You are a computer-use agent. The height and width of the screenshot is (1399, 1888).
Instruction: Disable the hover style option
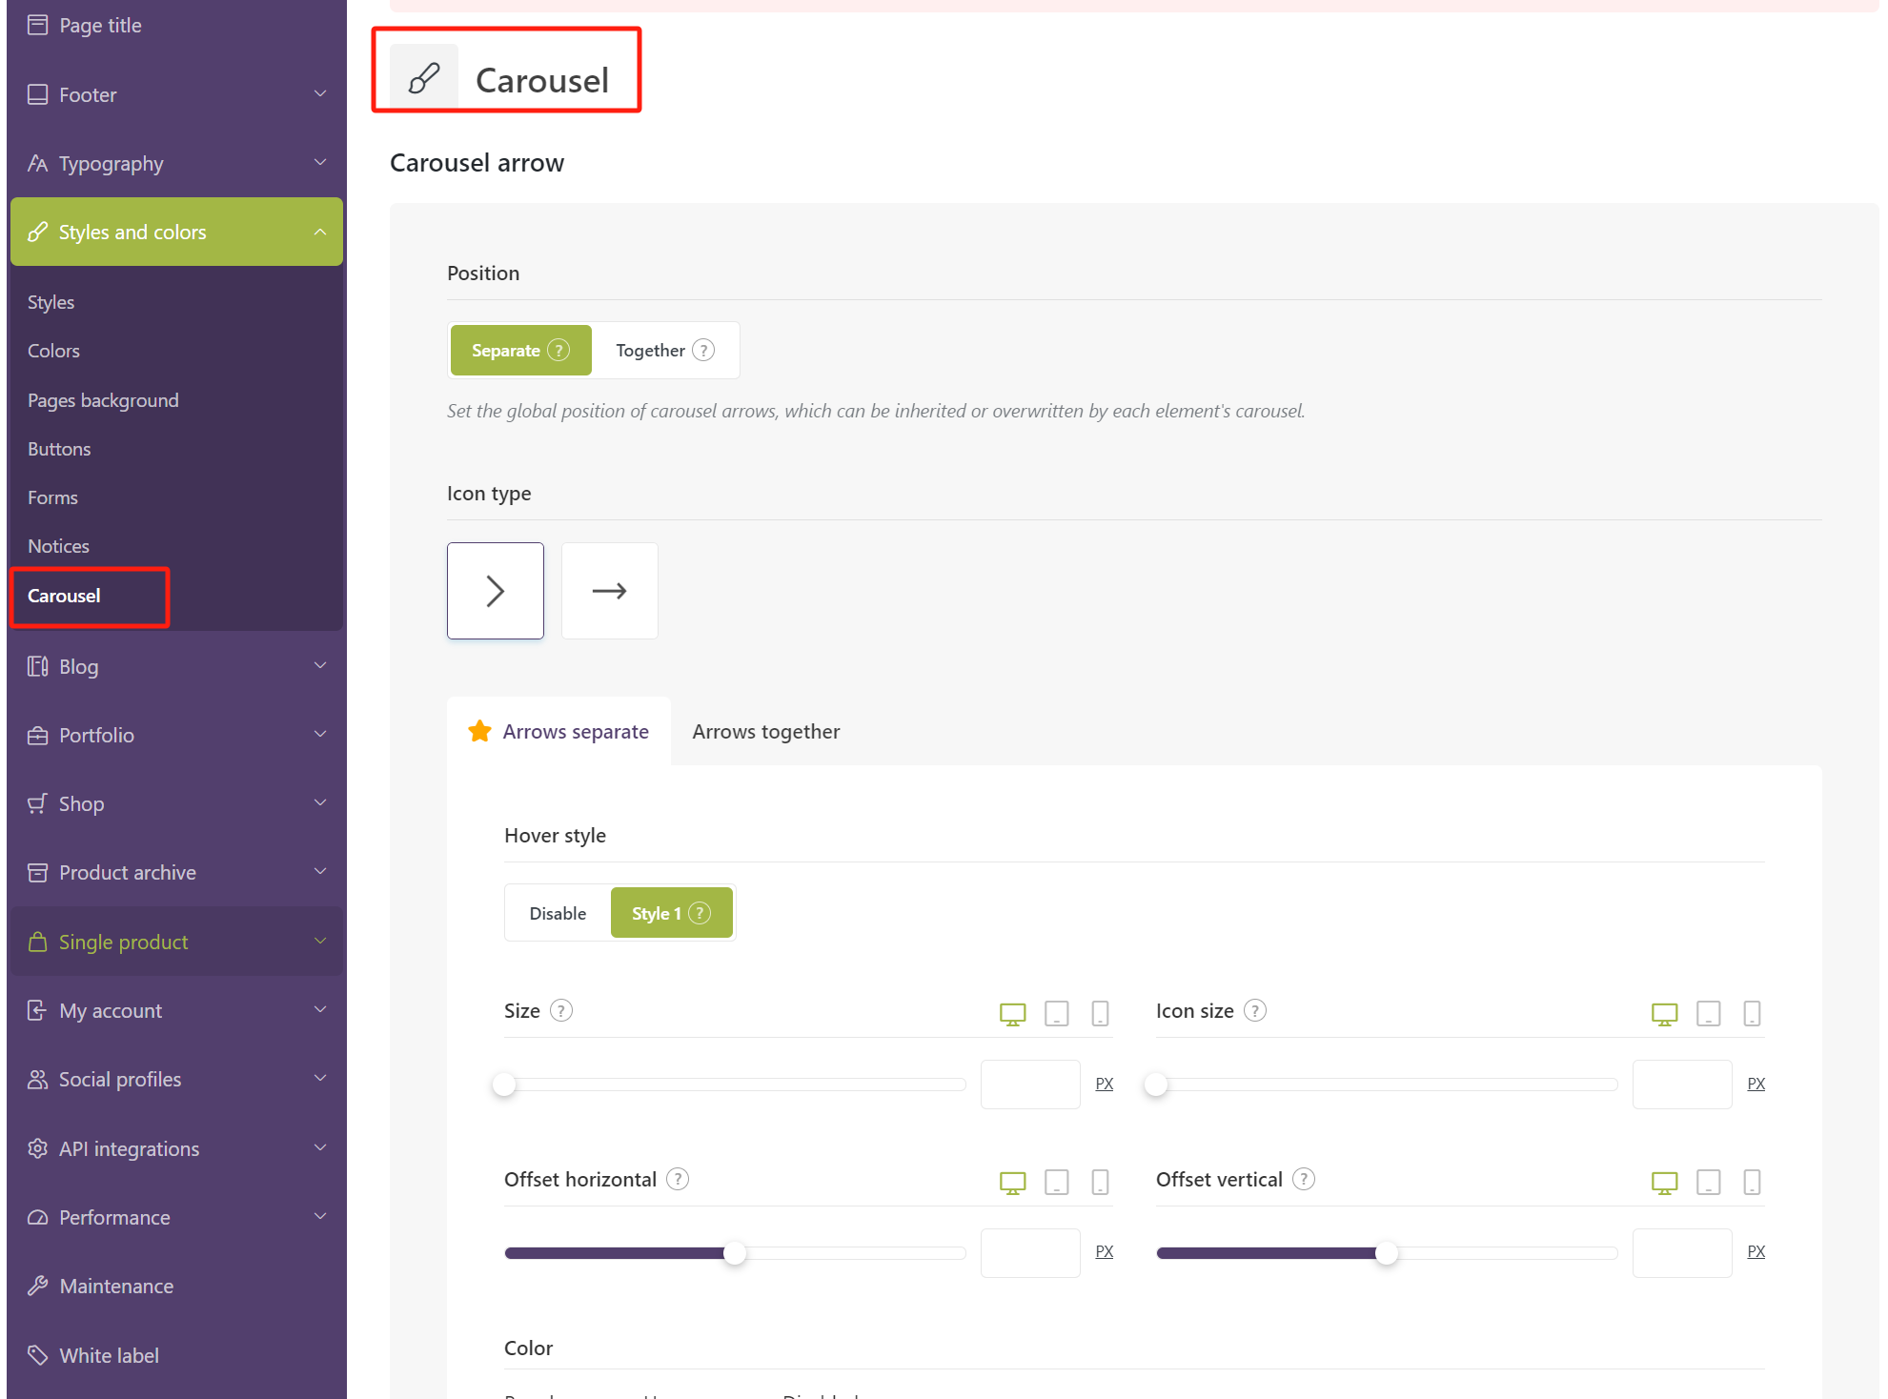[x=556, y=913]
